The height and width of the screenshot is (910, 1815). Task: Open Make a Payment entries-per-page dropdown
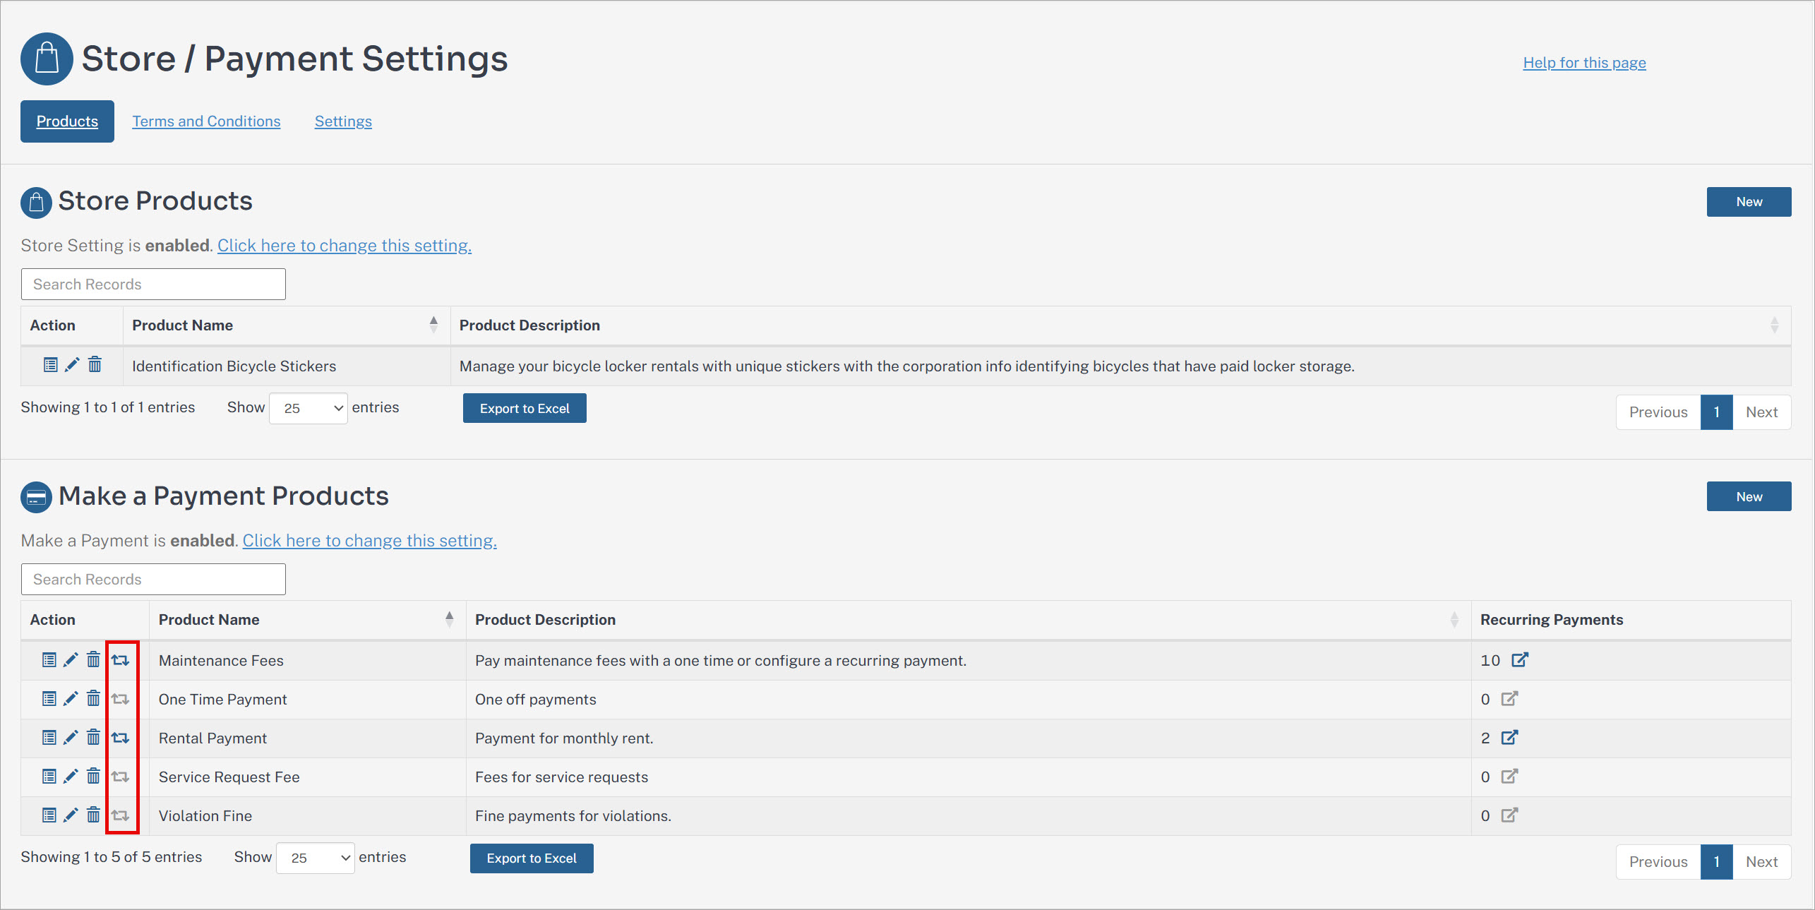tap(316, 858)
